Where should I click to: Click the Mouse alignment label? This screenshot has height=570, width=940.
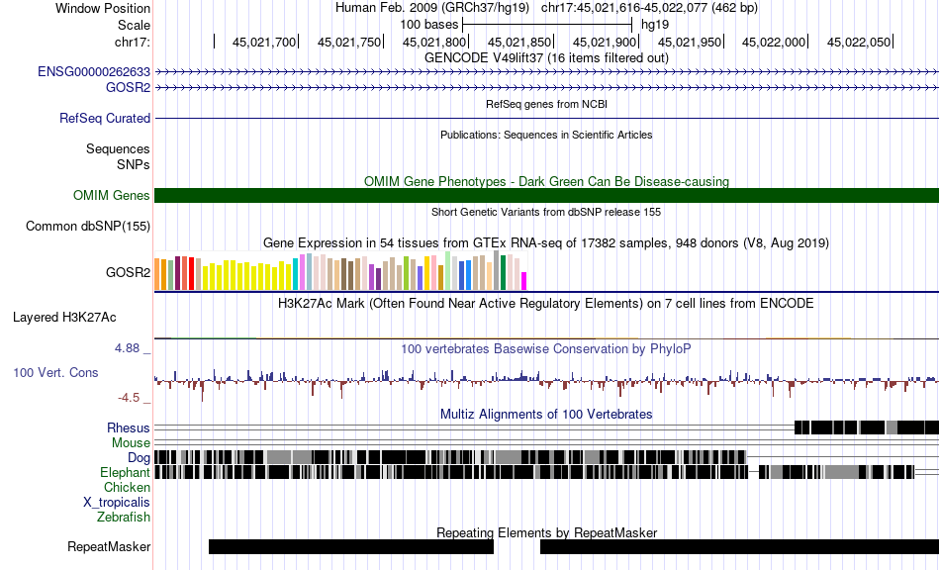(x=131, y=443)
